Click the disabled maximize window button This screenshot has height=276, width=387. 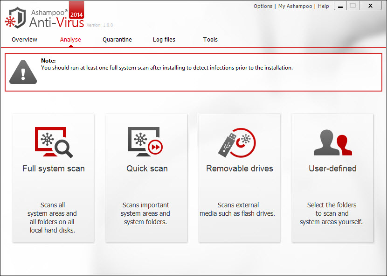[x=353, y=6]
